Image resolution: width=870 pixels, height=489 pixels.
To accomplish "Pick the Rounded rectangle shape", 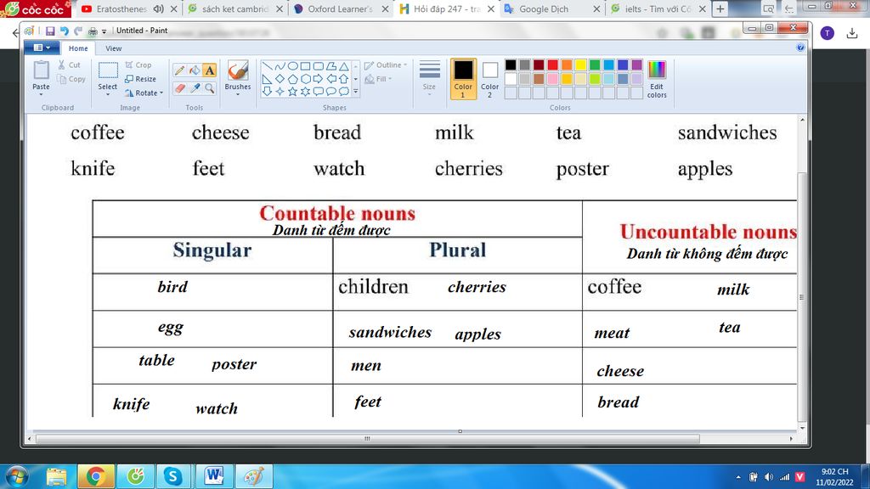I will click(319, 66).
